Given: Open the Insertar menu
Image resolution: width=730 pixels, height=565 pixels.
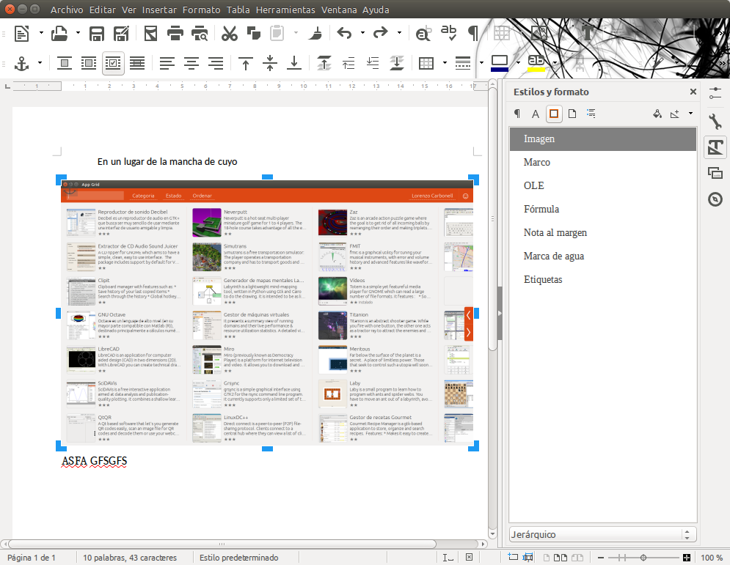Looking at the screenshot, I should [x=159, y=10].
